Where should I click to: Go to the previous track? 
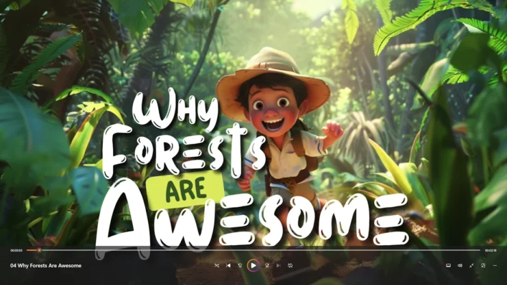click(229, 266)
